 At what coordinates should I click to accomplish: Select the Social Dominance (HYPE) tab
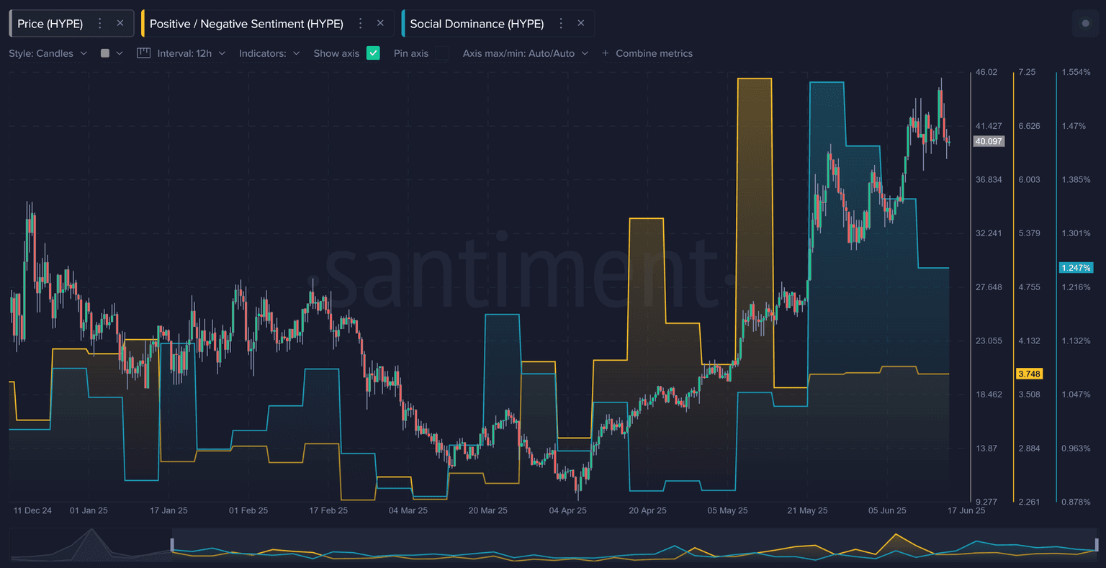[477, 24]
